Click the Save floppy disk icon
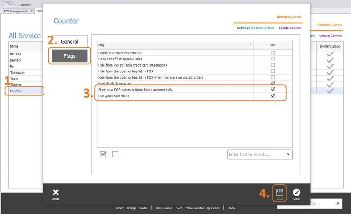The width and height of the screenshot is (351, 214). (x=279, y=192)
